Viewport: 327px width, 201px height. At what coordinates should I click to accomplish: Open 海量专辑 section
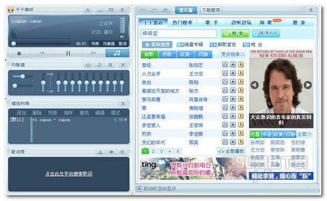pyautogui.click(x=190, y=44)
